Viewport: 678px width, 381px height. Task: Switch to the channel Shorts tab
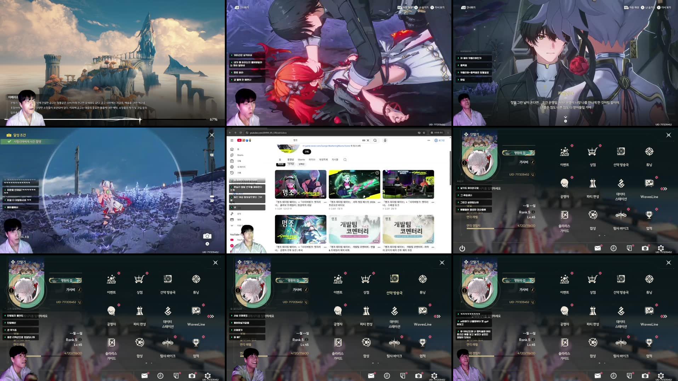301,159
